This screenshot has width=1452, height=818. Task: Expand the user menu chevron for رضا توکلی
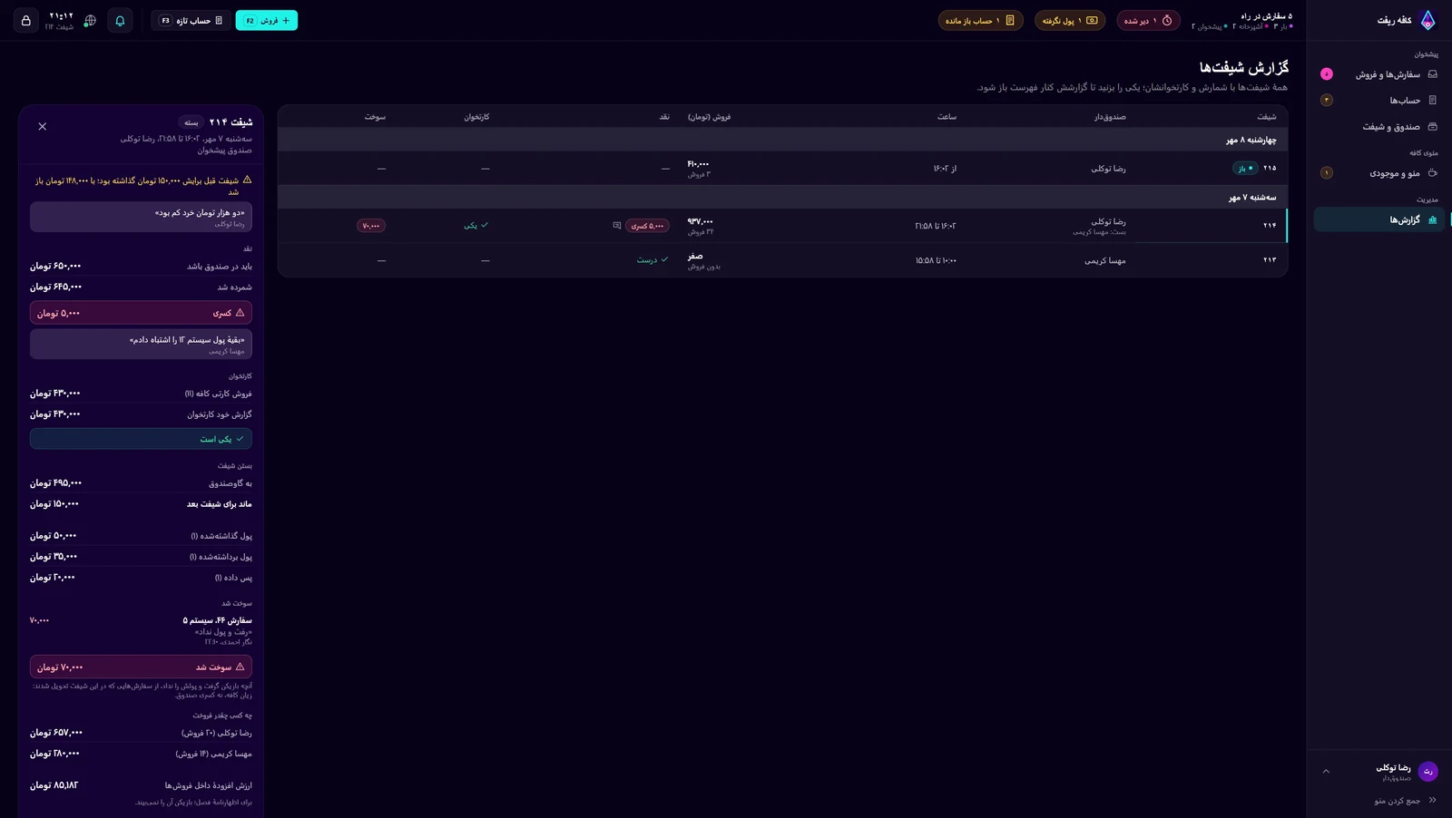click(1326, 772)
